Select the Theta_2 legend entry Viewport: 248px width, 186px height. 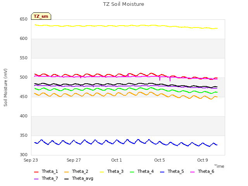76,171
